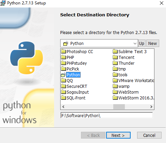
Task: Click the WebStorm folder icon
Action: 115,92
